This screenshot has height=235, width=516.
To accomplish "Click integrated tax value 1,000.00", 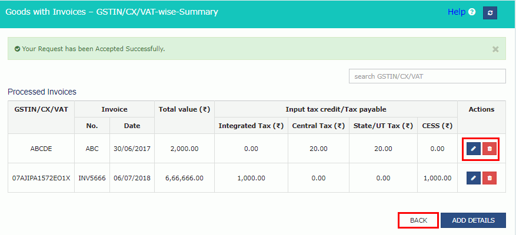I will (x=251, y=178).
